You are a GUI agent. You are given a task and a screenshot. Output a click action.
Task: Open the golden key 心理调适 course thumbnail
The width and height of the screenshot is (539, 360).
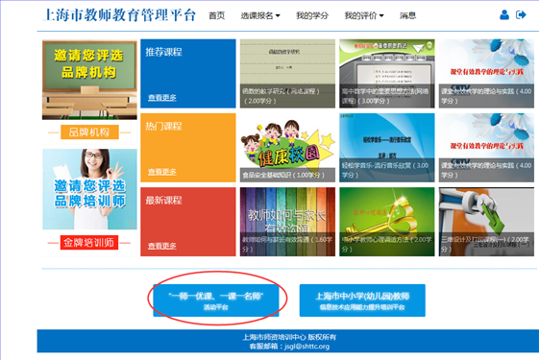(x=387, y=222)
